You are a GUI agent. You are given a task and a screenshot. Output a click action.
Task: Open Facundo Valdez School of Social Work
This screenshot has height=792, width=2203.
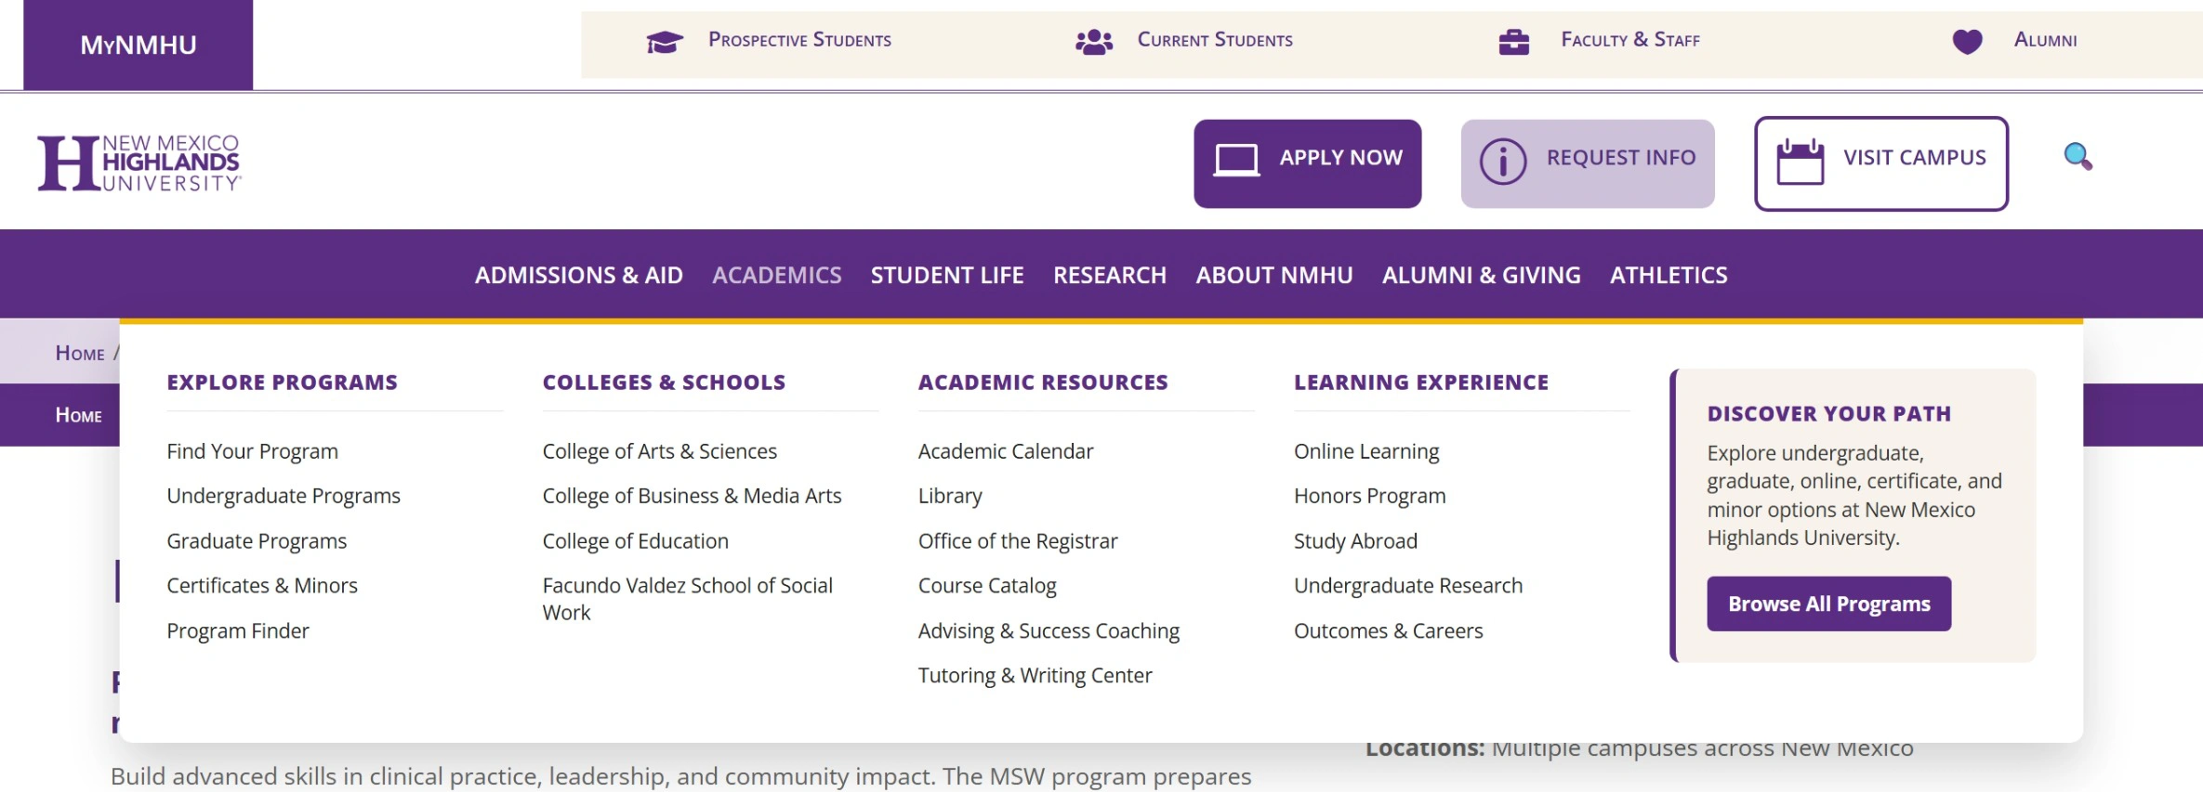tap(688, 599)
